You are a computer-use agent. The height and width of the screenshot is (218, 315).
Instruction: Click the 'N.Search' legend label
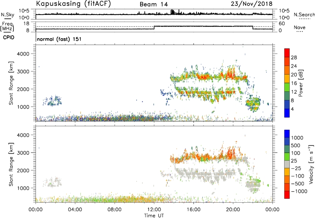tap(304, 15)
